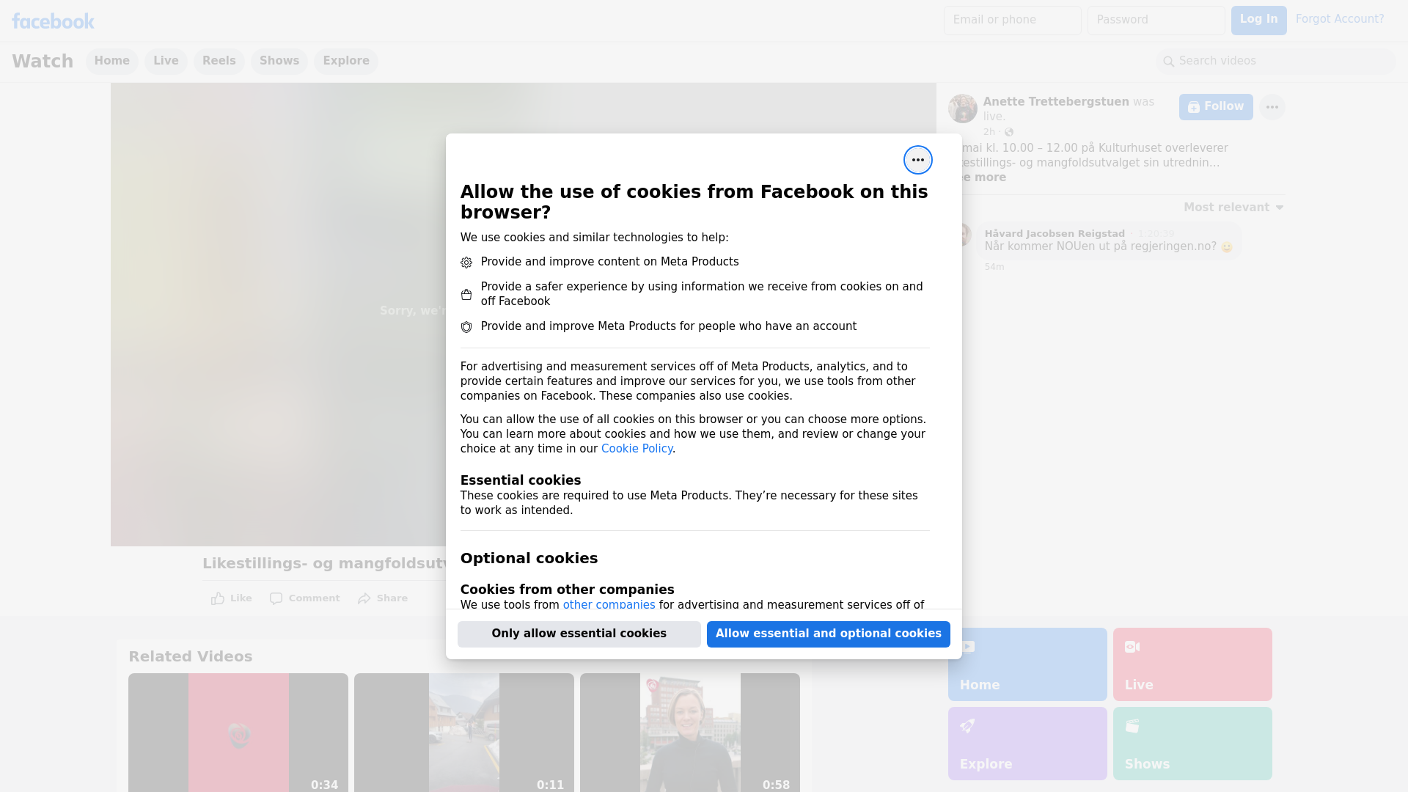Image resolution: width=1408 pixels, height=792 pixels.
Task: Switch to the Live tab in Watch bar
Action: [x=166, y=61]
